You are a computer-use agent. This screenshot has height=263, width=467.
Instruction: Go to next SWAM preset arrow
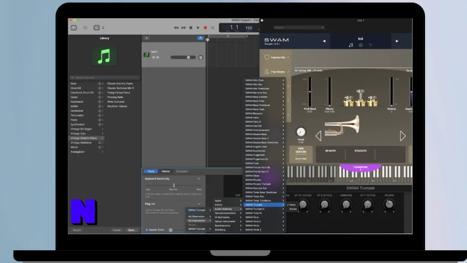[397, 41]
